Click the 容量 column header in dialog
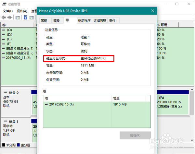195x154 pixels. point(129,99)
